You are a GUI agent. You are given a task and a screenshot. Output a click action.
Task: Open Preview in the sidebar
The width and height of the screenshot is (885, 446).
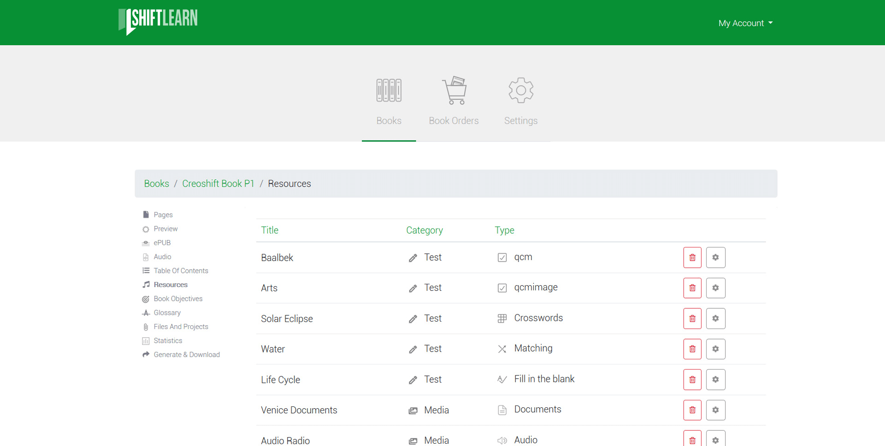165,229
